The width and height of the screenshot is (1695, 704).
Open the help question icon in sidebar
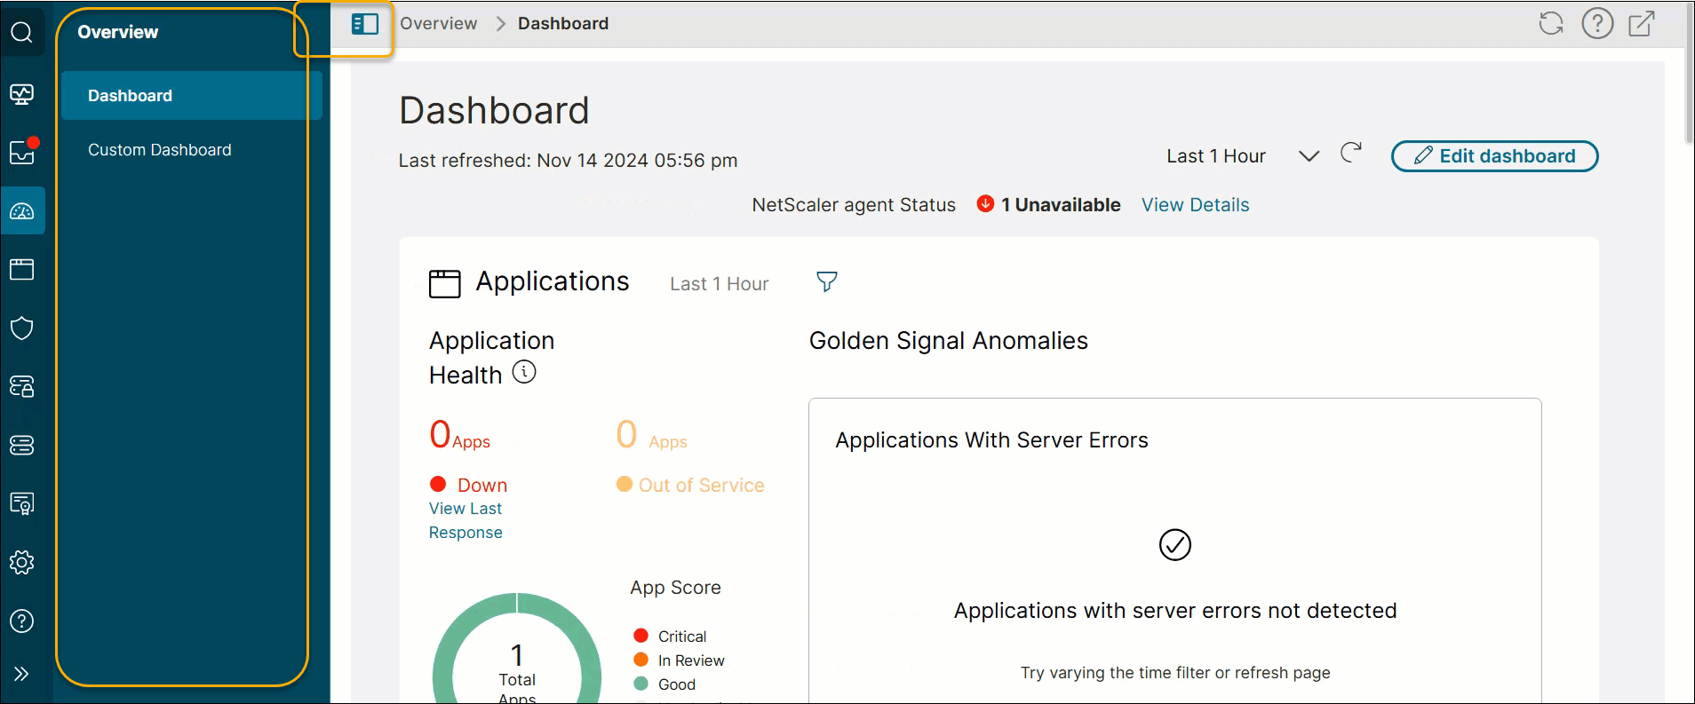tap(22, 621)
